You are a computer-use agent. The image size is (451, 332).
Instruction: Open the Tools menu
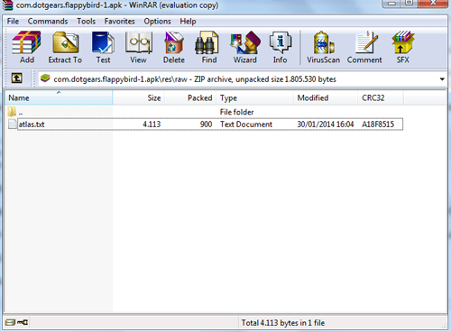click(x=86, y=22)
